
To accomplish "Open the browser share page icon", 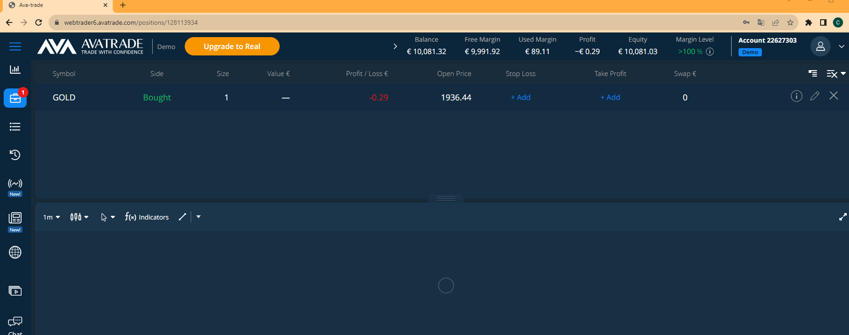I will click(776, 22).
